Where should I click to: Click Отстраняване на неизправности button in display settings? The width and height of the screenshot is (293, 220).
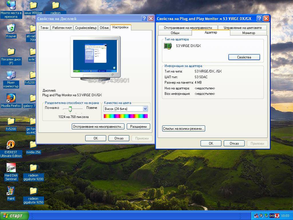click(98, 127)
